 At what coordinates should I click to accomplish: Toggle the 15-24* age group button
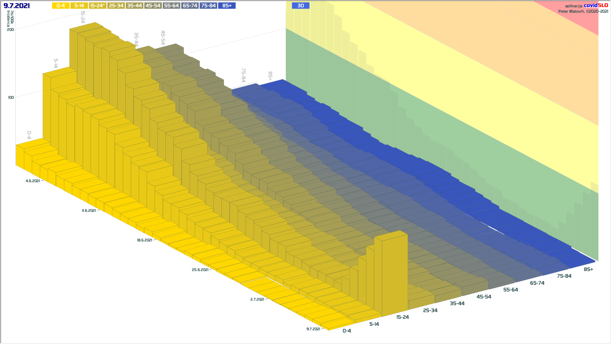(x=97, y=6)
